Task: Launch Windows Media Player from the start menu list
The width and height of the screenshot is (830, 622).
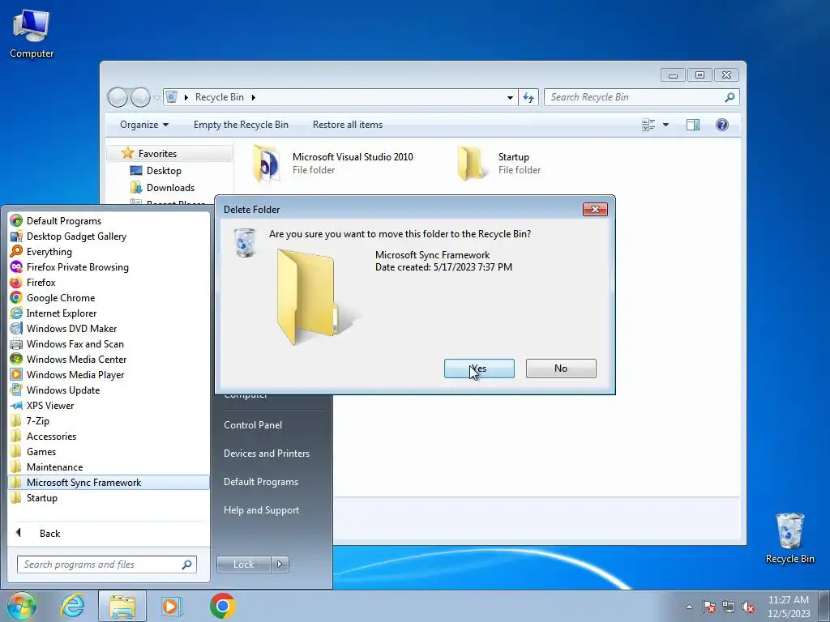Action: tap(109, 374)
